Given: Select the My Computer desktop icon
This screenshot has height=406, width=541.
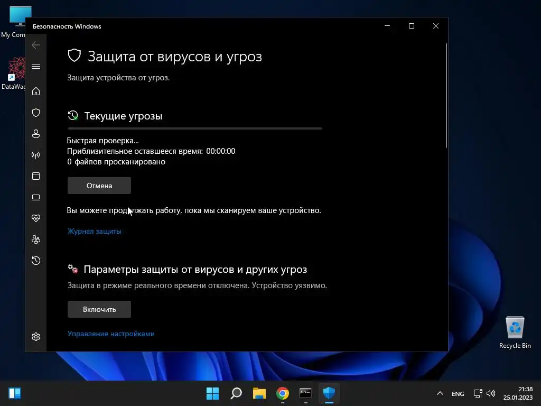Looking at the screenshot, I should tap(14, 22).
